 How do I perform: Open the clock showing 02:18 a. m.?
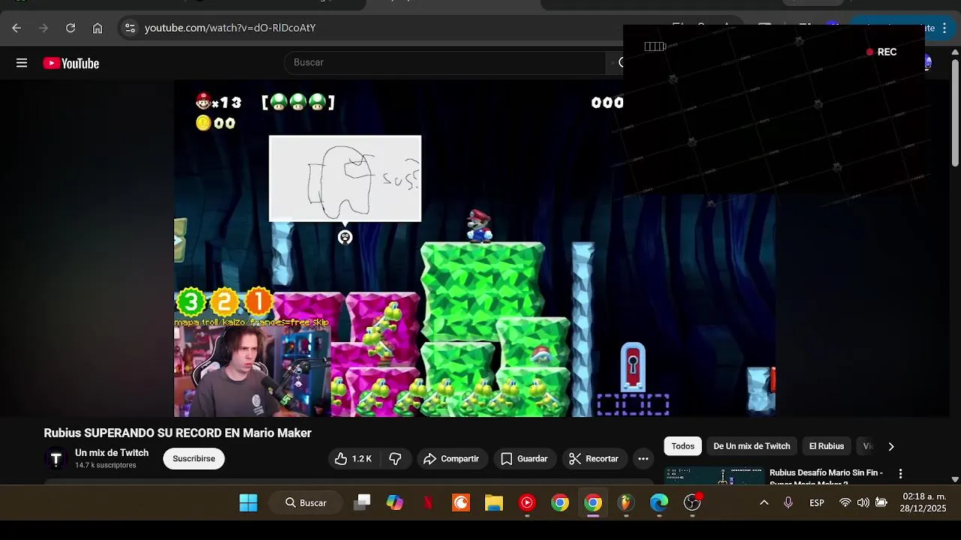tap(924, 502)
